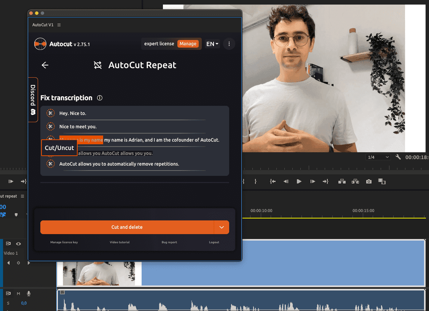Click the audio track 0,0 volume value
The height and width of the screenshot is (311, 429).
(24, 303)
